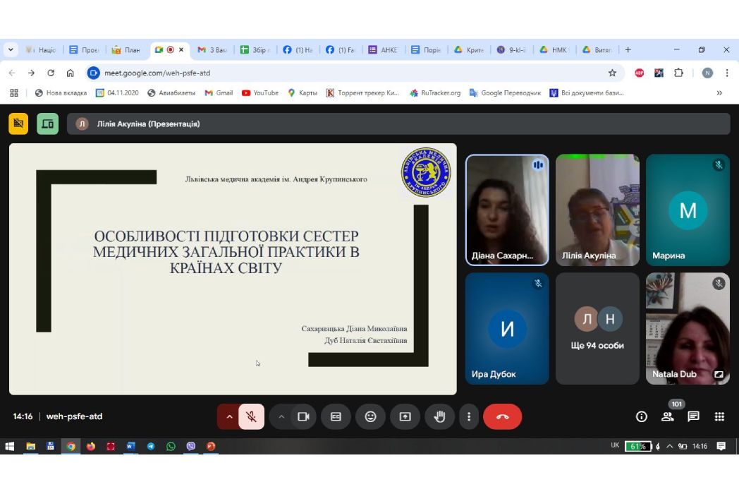Switch to the Крите Drive tab
Image resolution: width=739 pixels, height=494 pixels.
tap(469, 49)
